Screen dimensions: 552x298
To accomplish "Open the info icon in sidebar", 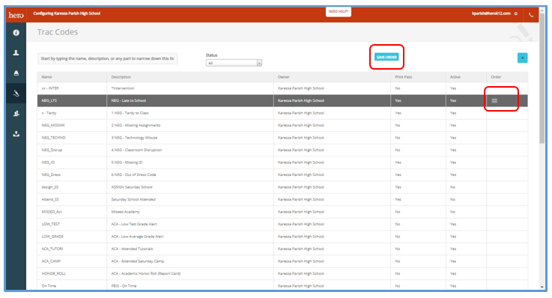I will click(16, 33).
